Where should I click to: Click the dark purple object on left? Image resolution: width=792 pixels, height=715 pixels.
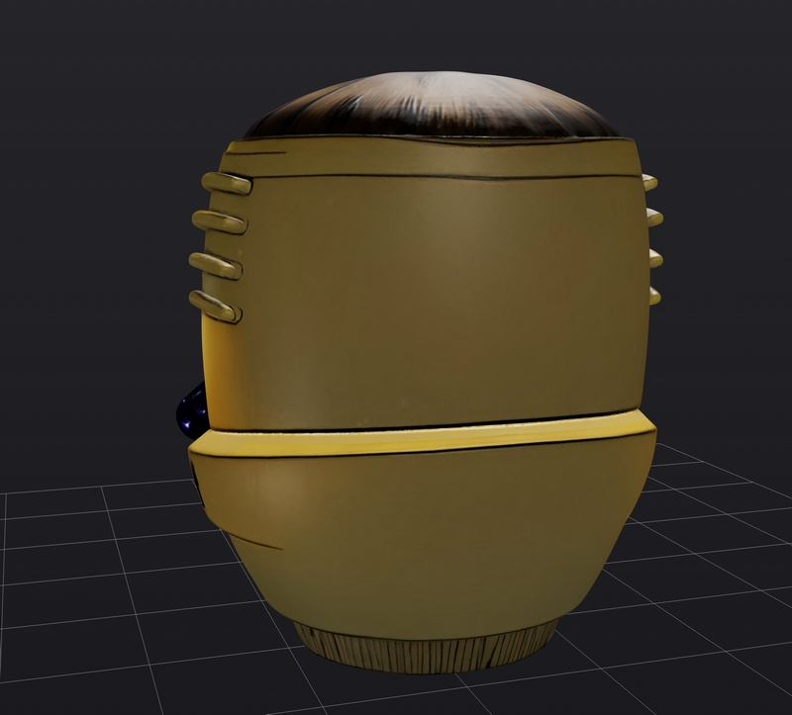tap(191, 408)
